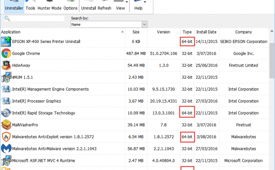Sort by Type column header
The image size is (275, 170).
tap(187, 32)
